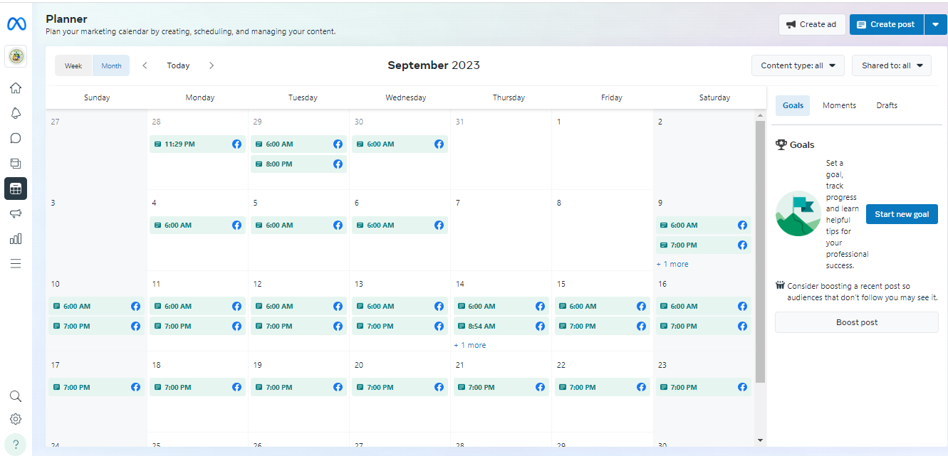Screen dimensions: 948x456
Task: Click September 2023 month heading
Action: (434, 65)
